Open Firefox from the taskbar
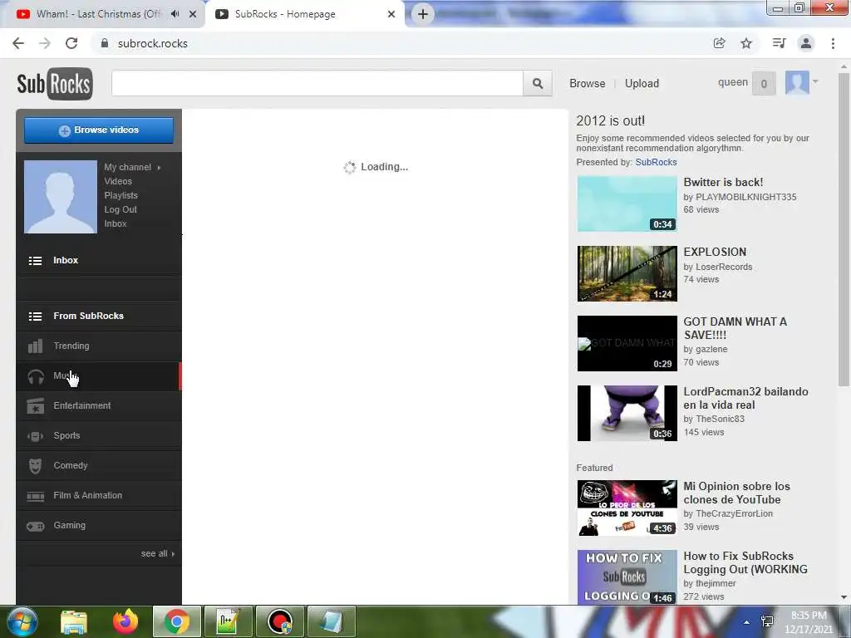851x638 pixels. click(x=125, y=621)
